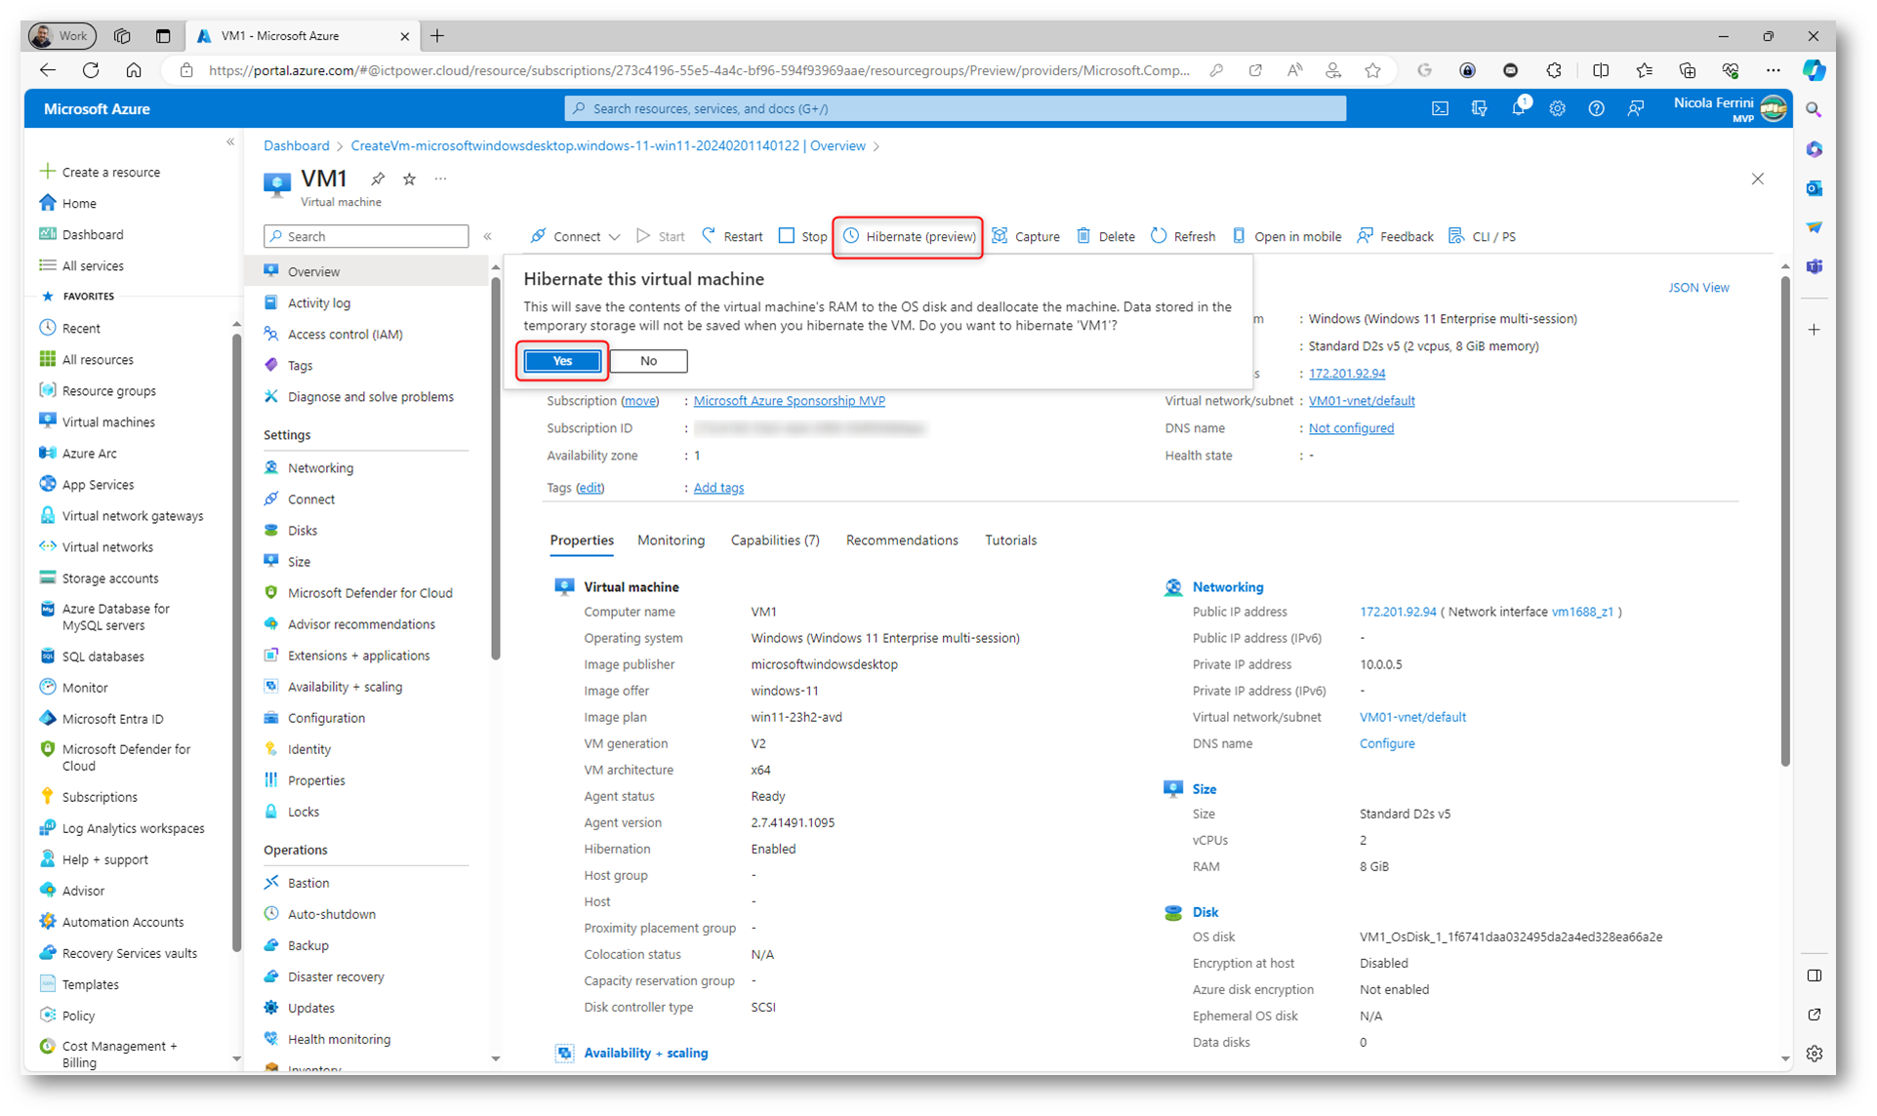Click Open in mobile toolbar item
This screenshot has width=1877, height=1116.
1286,236
